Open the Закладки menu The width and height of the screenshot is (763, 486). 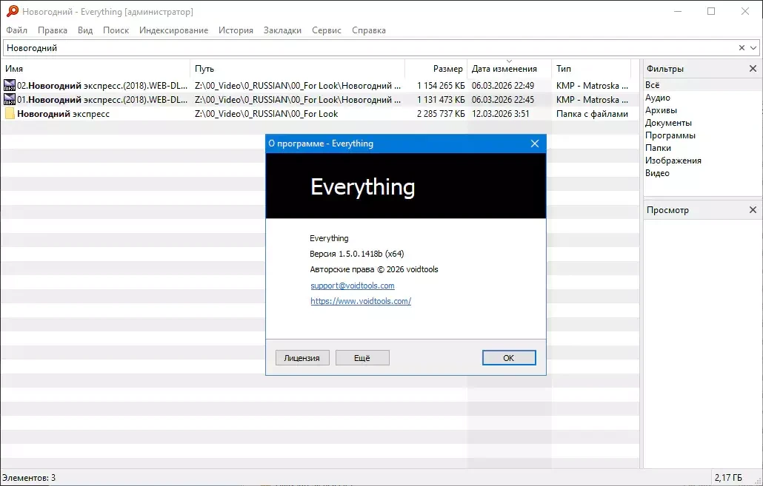[x=282, y=30]
